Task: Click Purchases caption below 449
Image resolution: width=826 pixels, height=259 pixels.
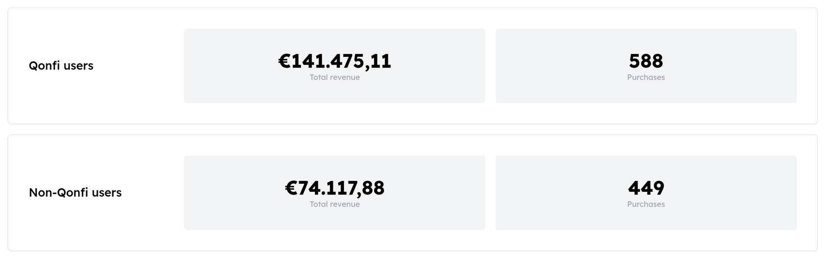Action: click(x=646, y=205)
